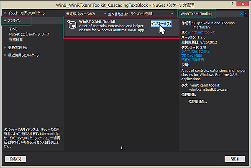Click the author Filip Skakun text
Screen dimensions: 251x168
tap(204, 23)
